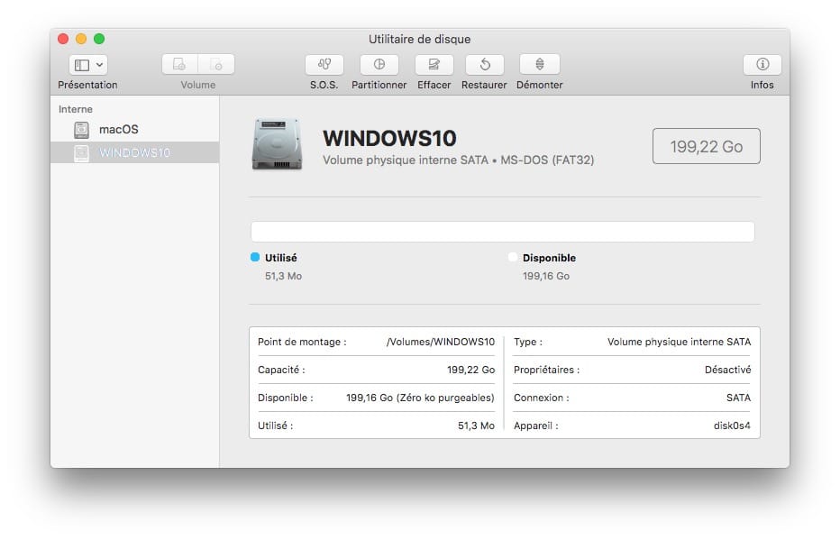Click the Utilisé row value in table
Viewport: 840px width, 540px height.
476,426
